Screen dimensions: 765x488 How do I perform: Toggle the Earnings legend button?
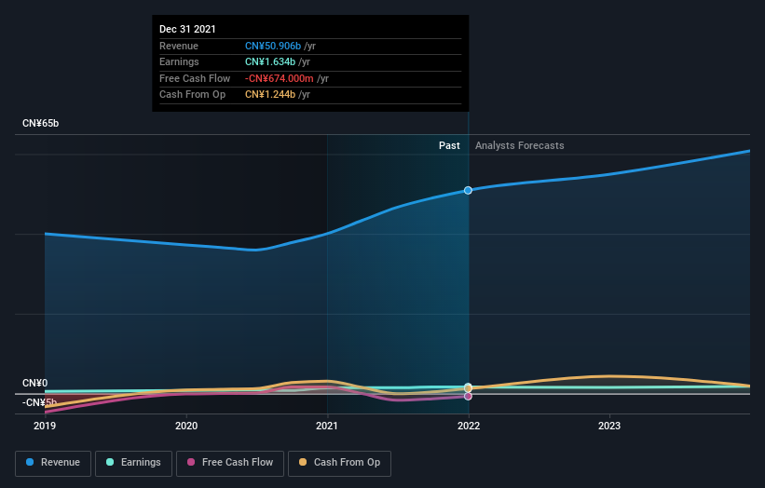(x=133, y=463)
